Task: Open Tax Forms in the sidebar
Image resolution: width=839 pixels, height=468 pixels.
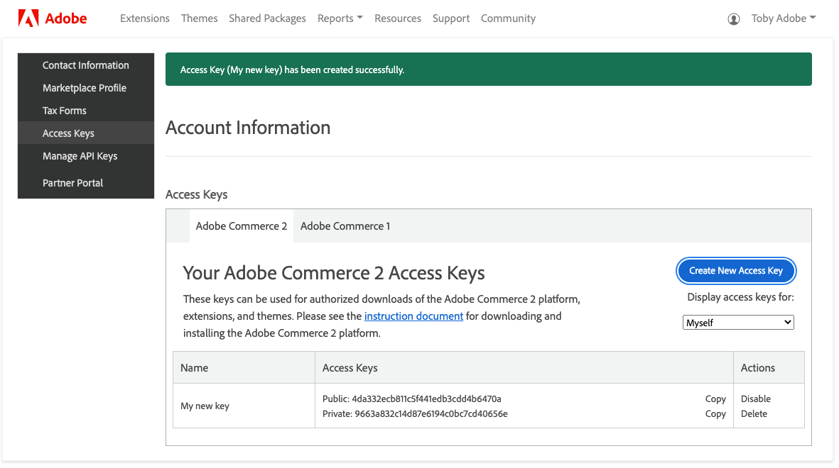Action: point(86,111)
